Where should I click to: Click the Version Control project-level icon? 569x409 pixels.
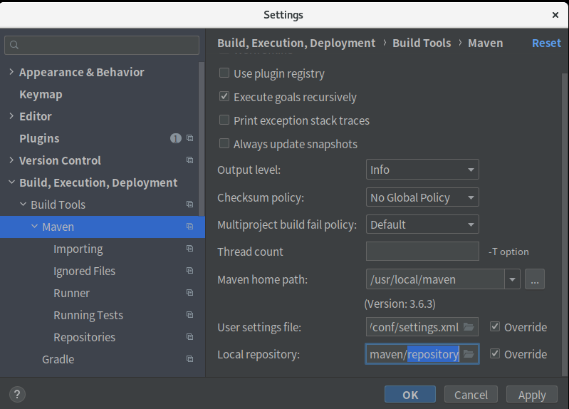(x=190, y=160)
